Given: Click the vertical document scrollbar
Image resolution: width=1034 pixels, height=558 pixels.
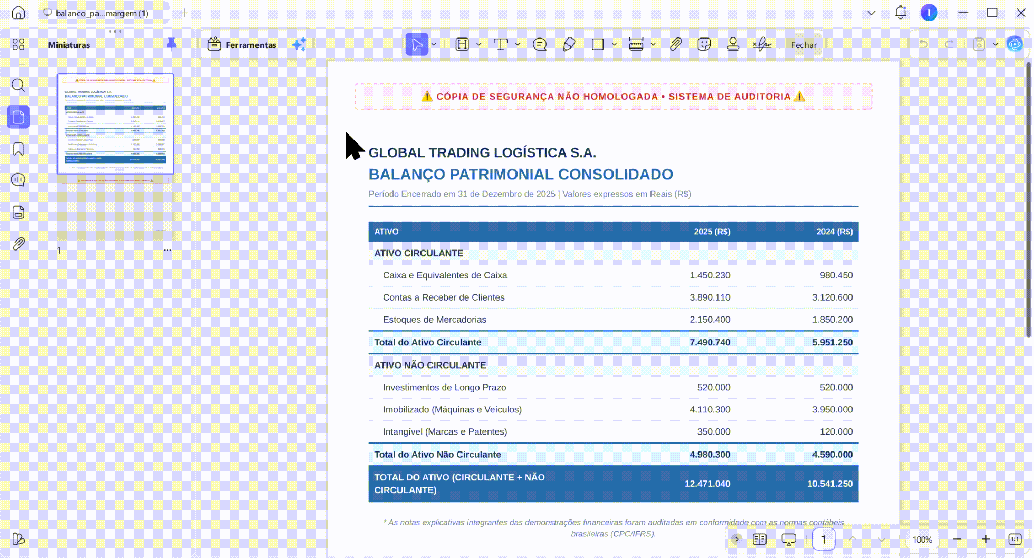Looking at the screenshot, I should 1028,199.
